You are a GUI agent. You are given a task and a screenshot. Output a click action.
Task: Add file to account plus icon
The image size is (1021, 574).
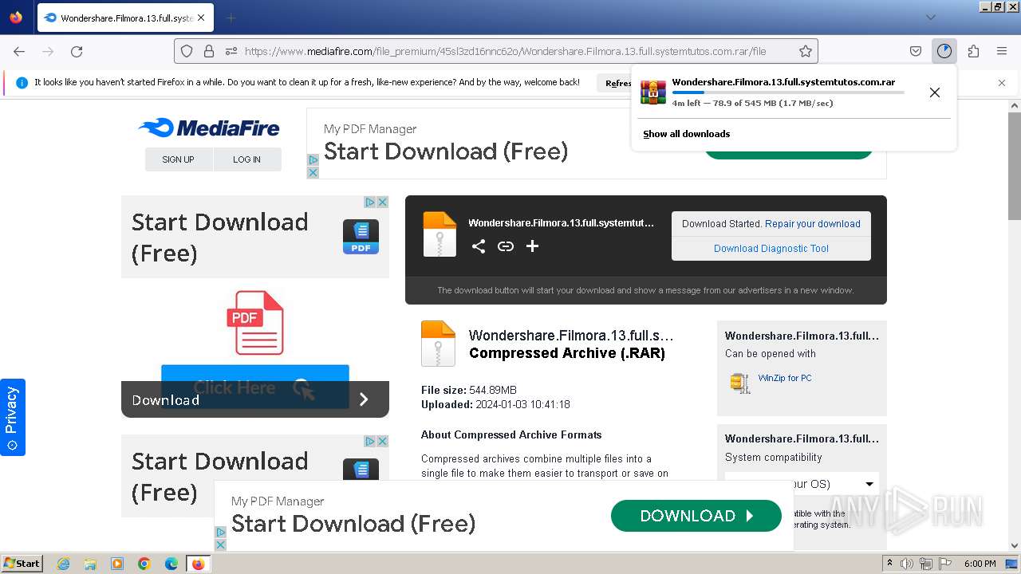533,246
